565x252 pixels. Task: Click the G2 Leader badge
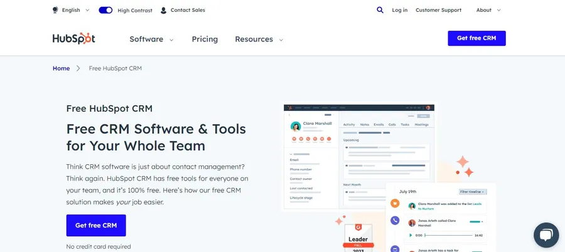click(358, 238)
